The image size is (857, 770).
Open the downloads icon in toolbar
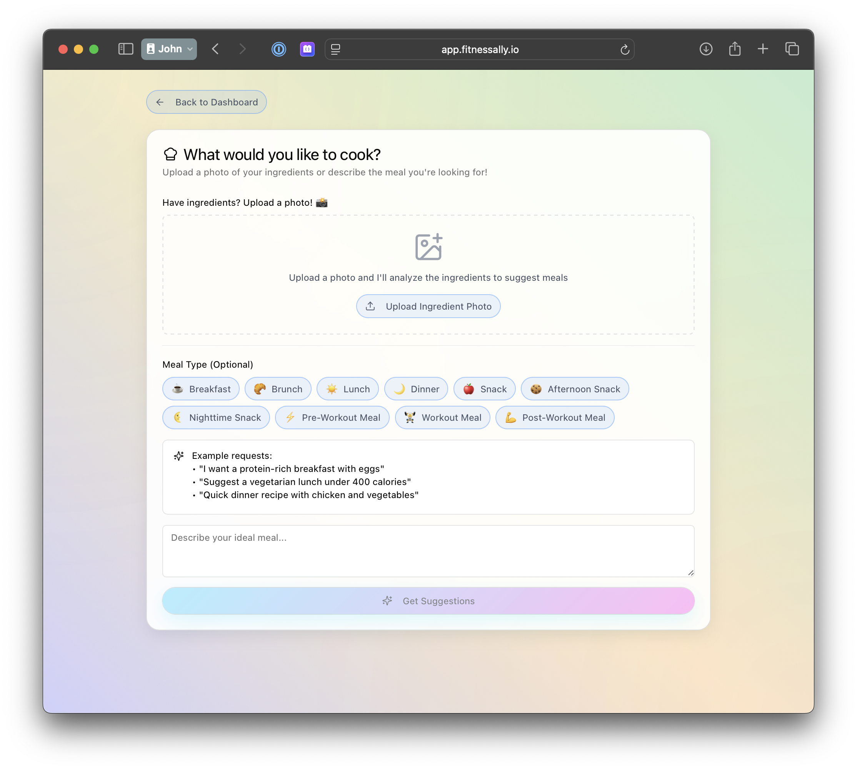tap(705, 49)
